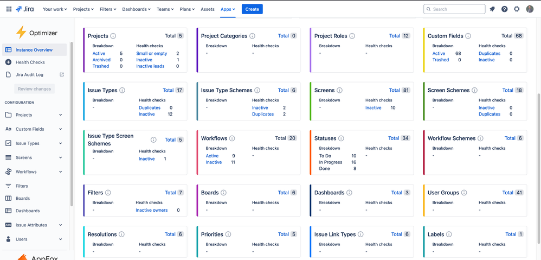Image resolution: width=541 pixels, height=260 pixels.
Task: Click the Small or empty projects link
Action: click(151, 54)
